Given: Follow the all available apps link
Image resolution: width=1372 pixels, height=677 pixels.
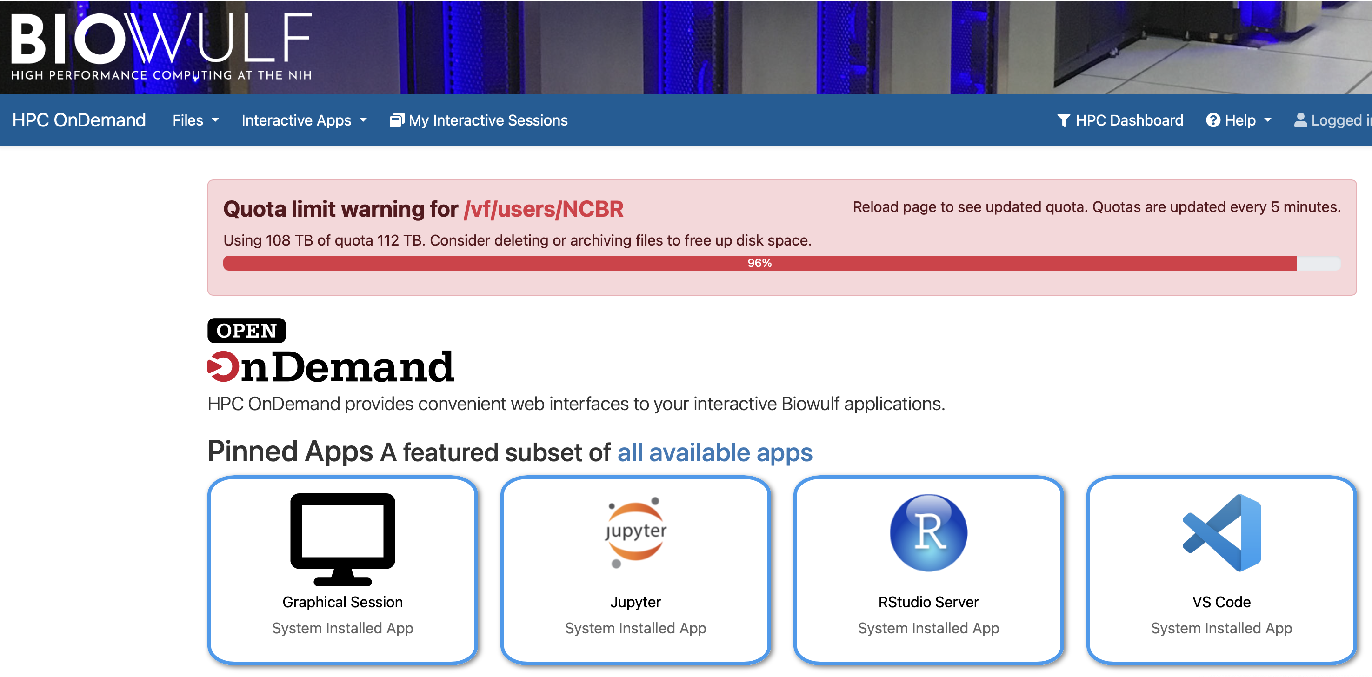Looking at the screenshot, I should pyautogui.click(x=715, y=453).
